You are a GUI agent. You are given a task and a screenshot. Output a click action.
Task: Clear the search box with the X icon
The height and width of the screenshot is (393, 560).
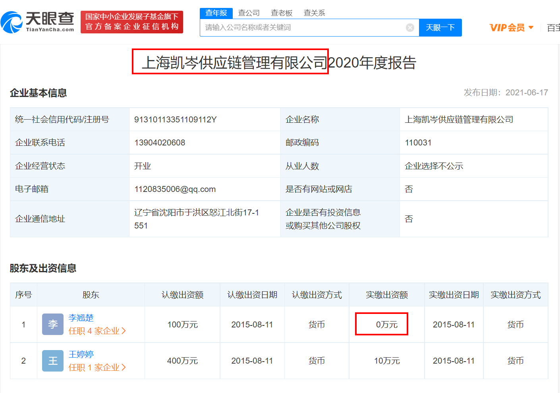pyautogui.click(x=410, y=27)
